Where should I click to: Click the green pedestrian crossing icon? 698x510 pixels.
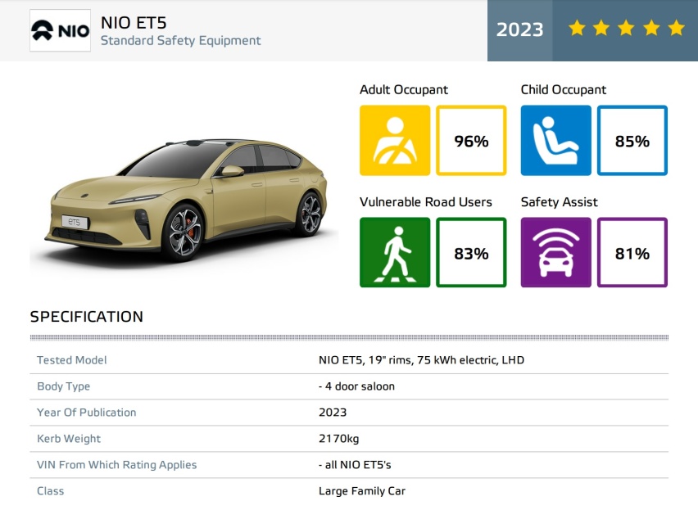(x=395, y=253)
